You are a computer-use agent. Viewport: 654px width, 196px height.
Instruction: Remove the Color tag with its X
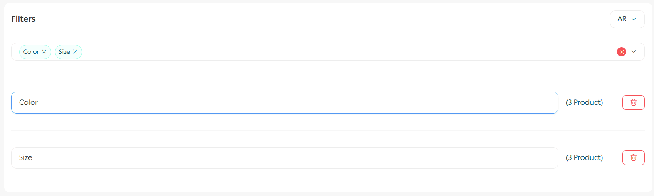(x=44, y=52)
